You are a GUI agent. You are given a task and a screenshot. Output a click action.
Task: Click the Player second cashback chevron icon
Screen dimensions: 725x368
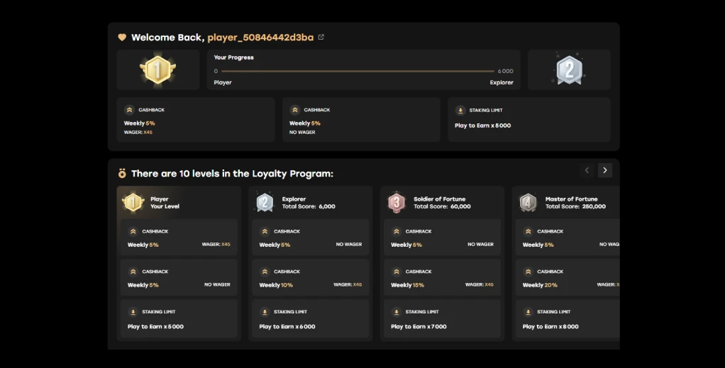click(133, 272)
